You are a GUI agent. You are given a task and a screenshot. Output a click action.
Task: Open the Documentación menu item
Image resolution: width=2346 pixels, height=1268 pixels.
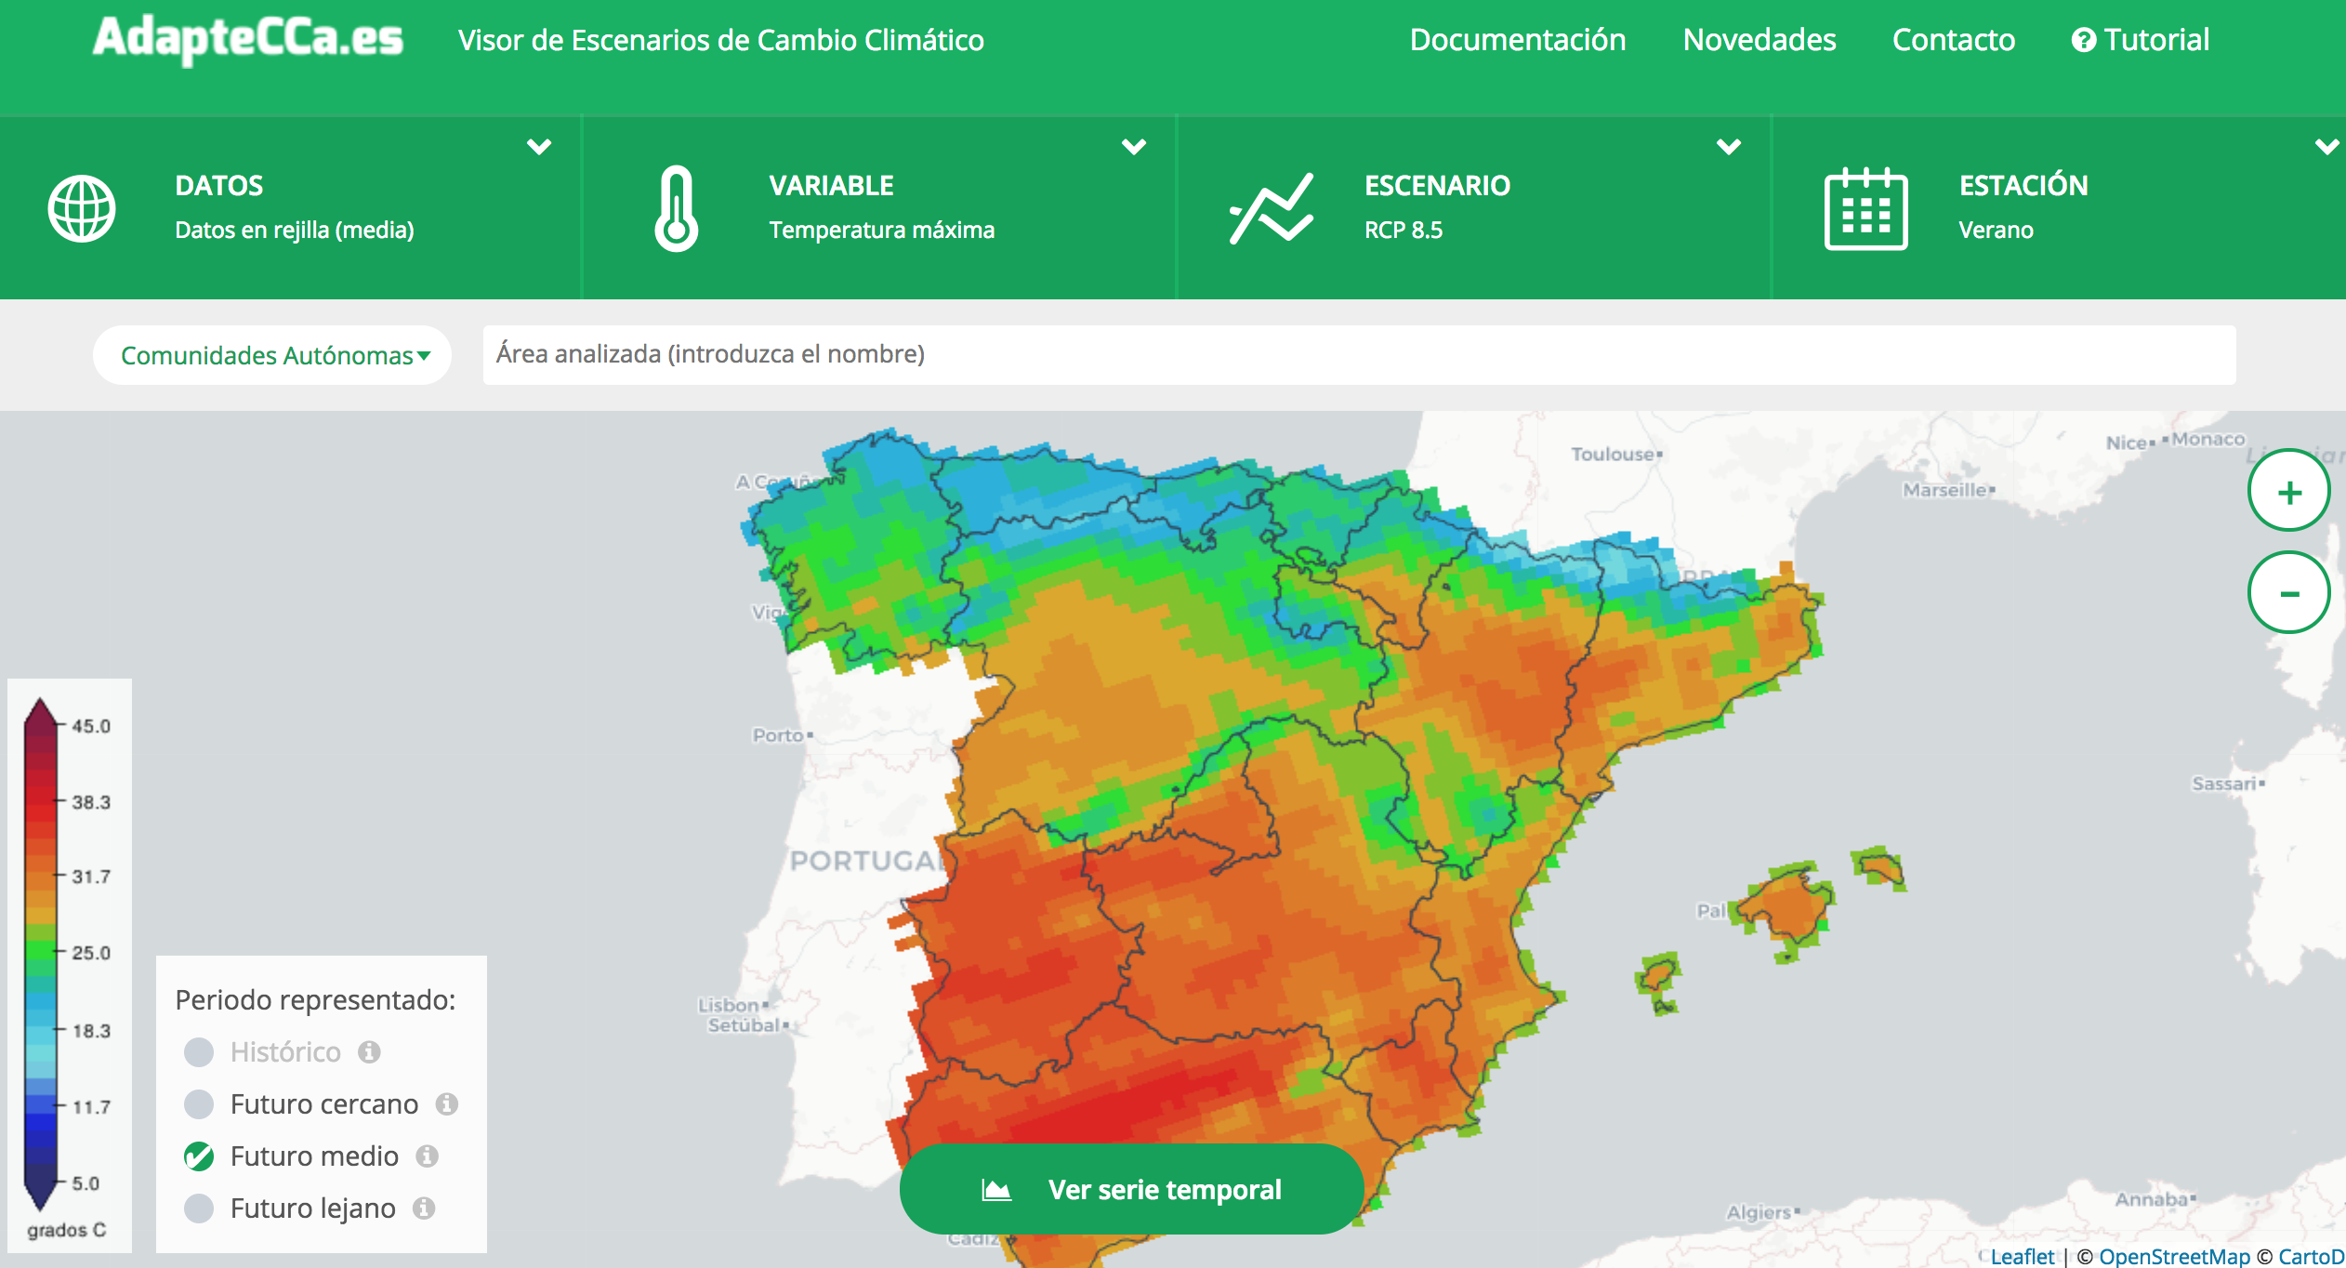click(1517, 40)
